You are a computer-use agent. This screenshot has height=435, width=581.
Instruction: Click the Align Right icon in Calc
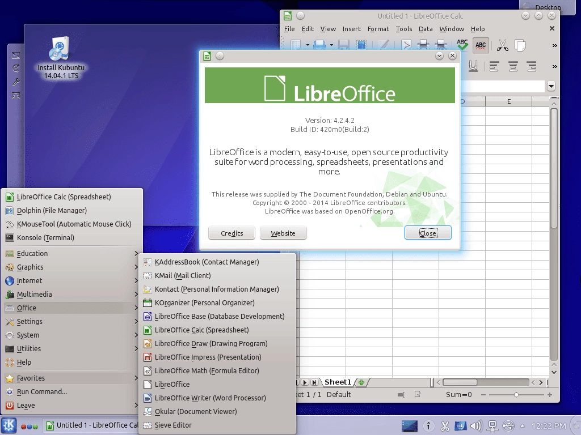tap(532, 67)
